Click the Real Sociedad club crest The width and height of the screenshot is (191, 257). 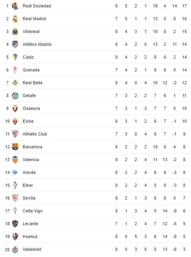(x=15, y=6)
